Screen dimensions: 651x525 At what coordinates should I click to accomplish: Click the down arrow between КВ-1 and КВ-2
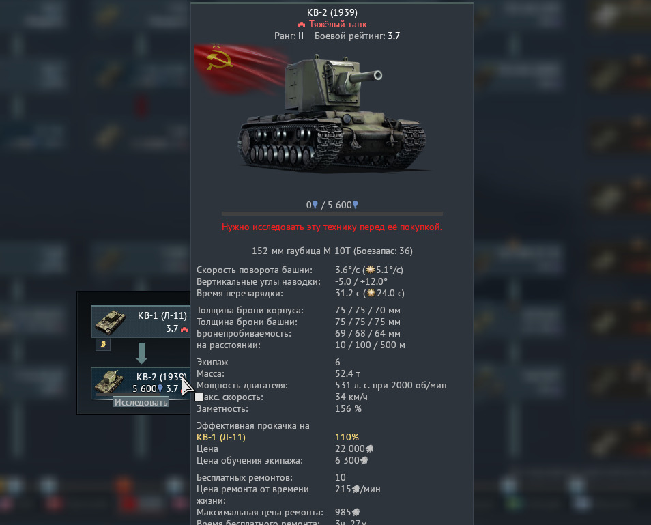pos(141,353)
